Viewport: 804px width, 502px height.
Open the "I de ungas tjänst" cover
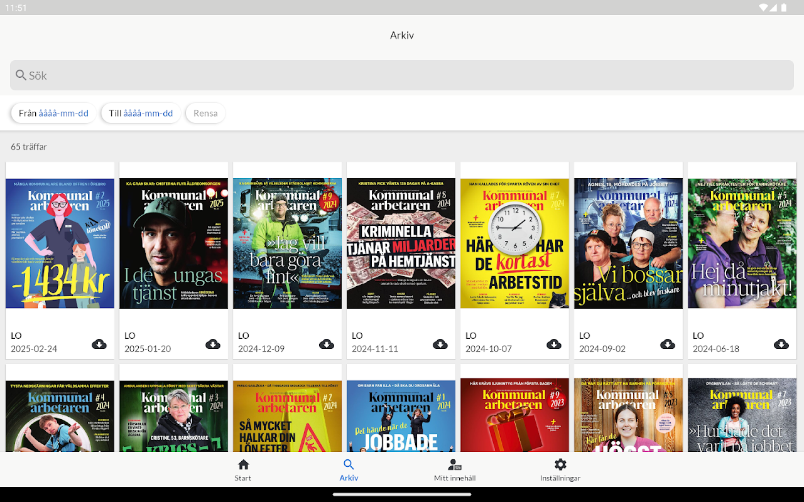point(174,243)
